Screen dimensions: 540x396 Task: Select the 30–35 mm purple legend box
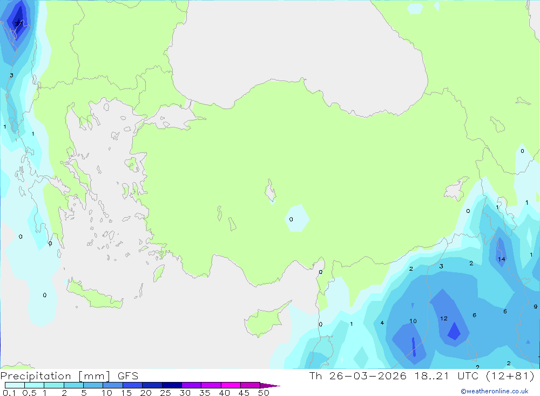point(192,385)
